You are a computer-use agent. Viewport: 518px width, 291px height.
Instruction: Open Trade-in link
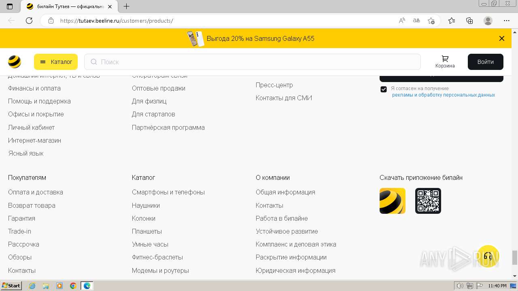coord(19,231)
